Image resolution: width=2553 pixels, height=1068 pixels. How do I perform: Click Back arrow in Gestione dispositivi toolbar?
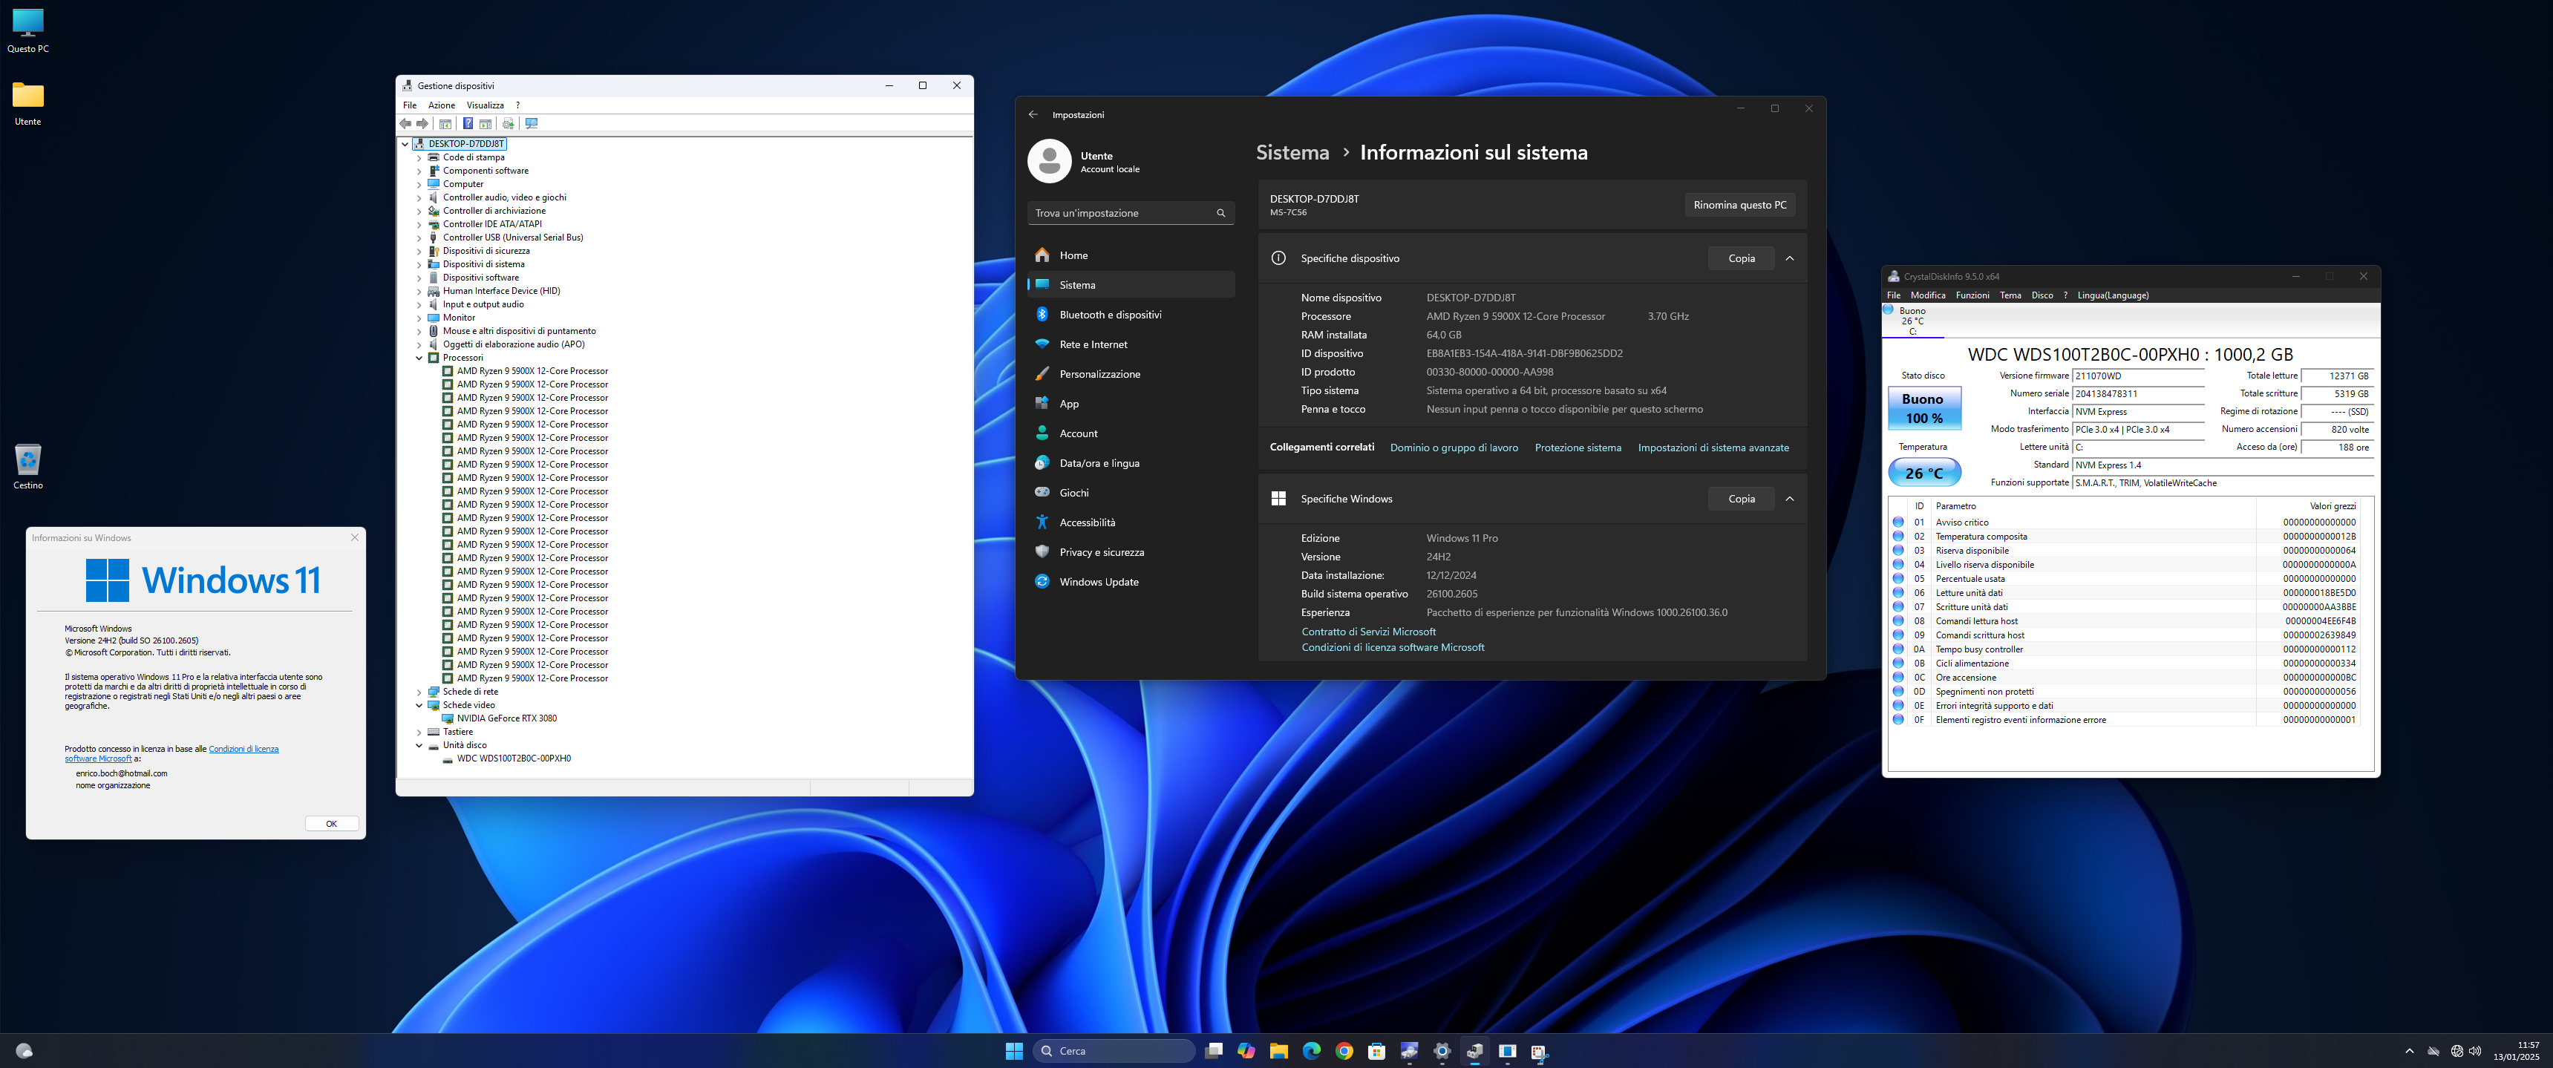pos(405,124)
